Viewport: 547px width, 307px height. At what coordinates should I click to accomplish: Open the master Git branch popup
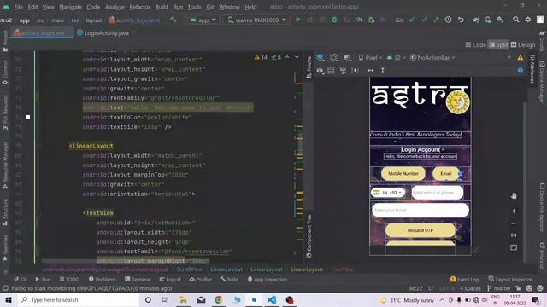pyautogui.click(x=499, y=288)
